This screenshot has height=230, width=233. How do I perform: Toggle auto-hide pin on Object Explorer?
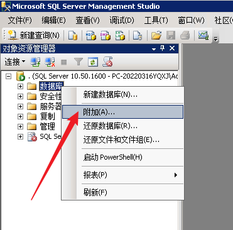163,48
